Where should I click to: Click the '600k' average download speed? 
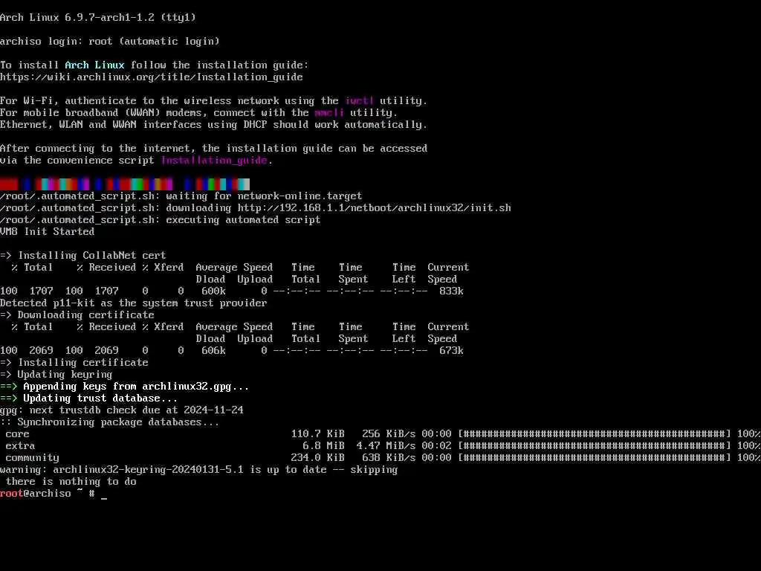213,291
